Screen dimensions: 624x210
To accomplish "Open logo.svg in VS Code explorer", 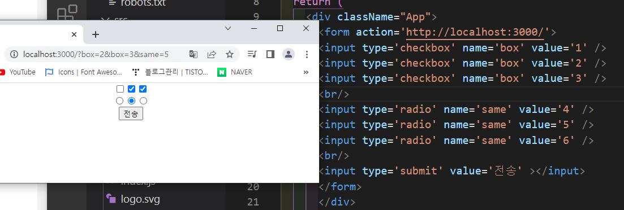I will coord(133,199).
